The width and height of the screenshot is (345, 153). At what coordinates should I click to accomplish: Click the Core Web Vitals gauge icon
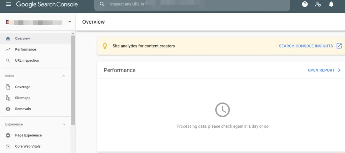pyautogui.click(x=8, y=146)
